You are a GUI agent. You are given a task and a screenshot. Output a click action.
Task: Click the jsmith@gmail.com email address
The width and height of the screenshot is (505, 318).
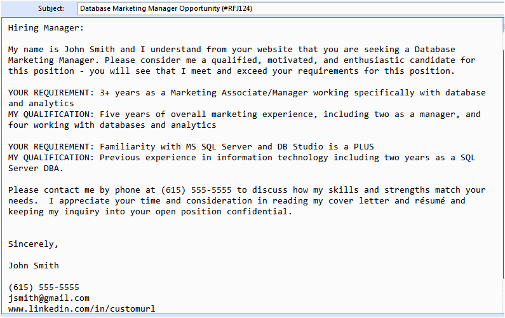click(x=49, y=298)
